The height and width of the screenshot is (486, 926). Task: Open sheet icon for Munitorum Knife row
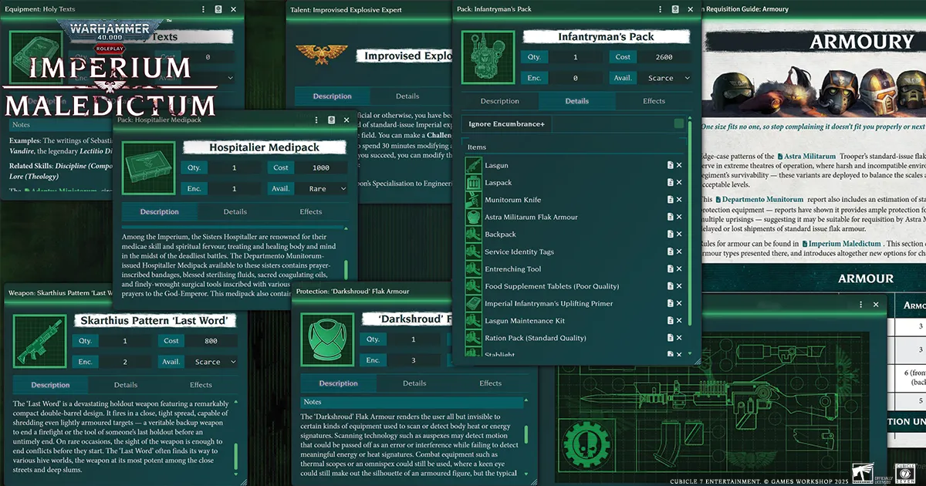click(x=670, y=200)
